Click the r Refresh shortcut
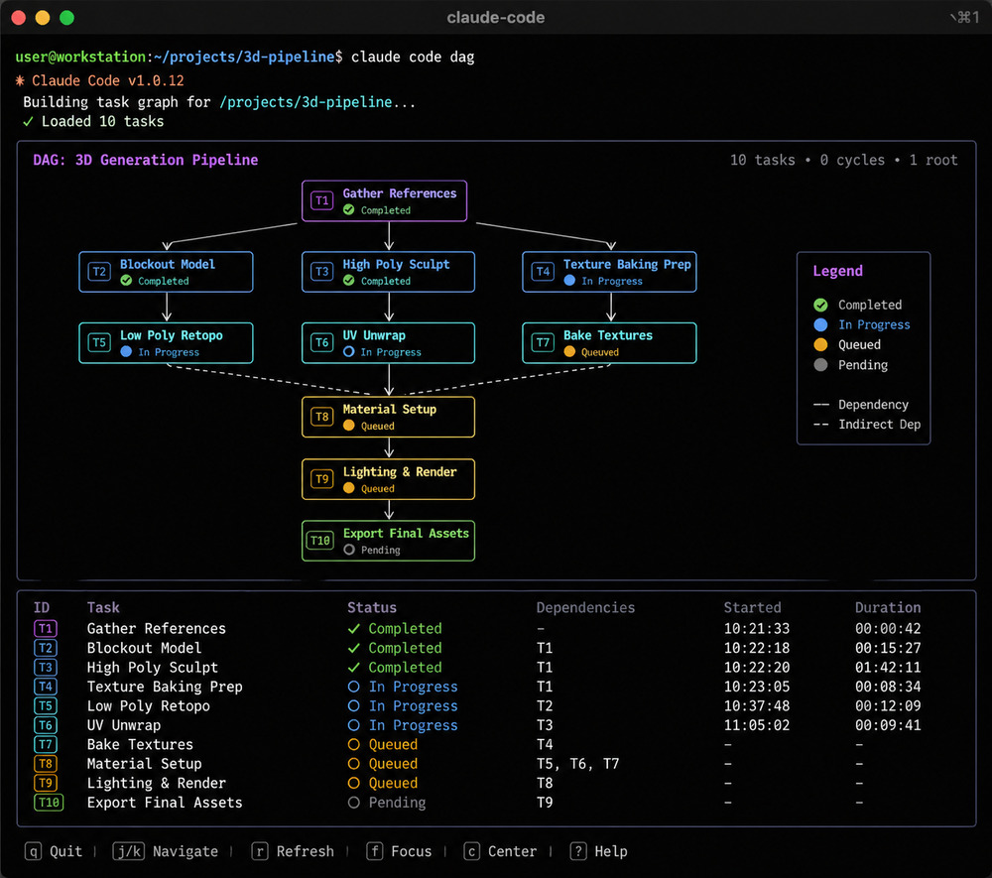 [x=293, y=851]
